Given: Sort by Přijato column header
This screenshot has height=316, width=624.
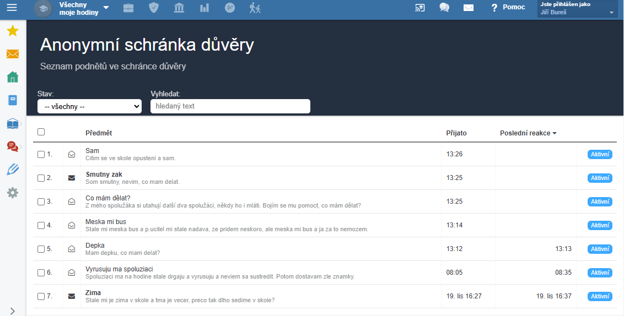Looking at the screenshot, I should pos(456,133).
